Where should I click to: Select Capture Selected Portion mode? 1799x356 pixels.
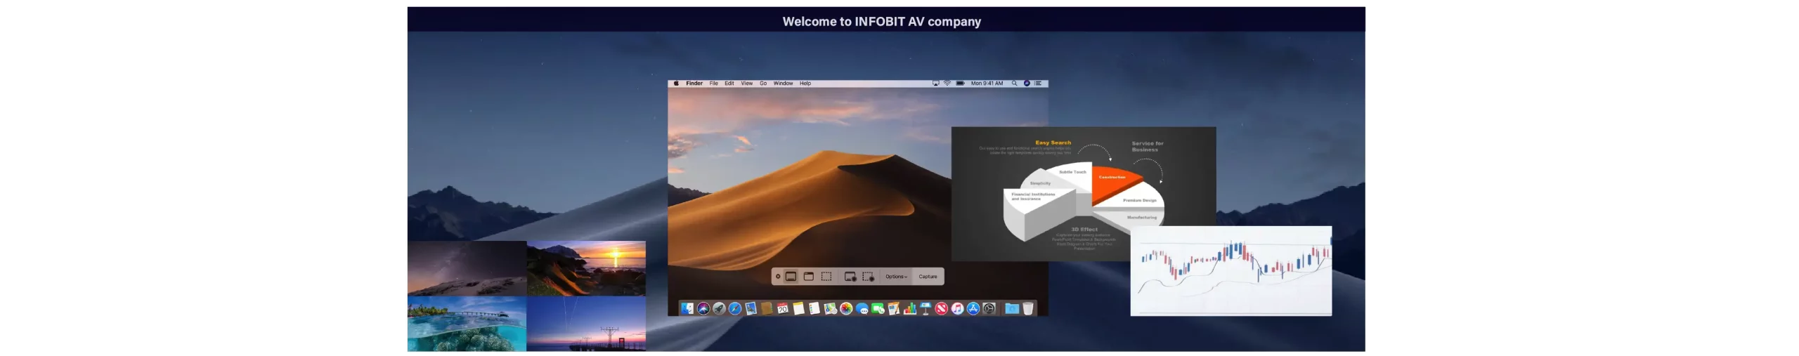click(x=826, y=277)
